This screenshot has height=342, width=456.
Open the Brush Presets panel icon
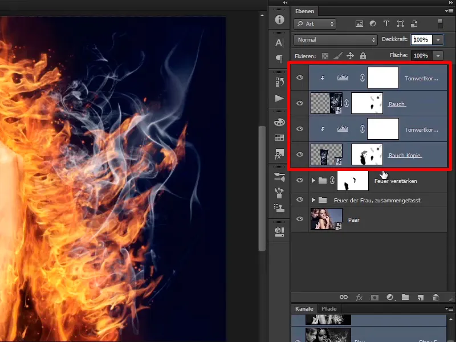coord(279,177)
